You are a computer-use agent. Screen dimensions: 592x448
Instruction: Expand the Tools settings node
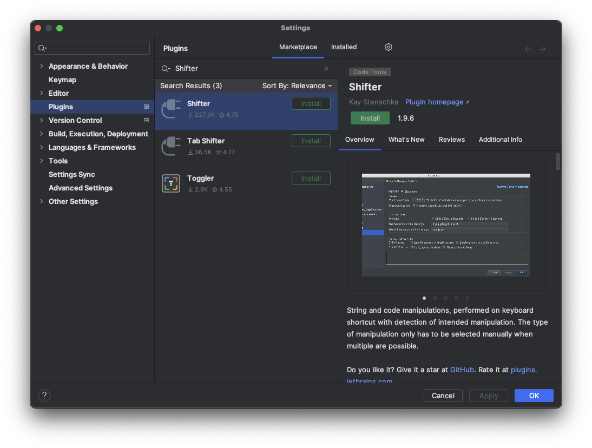click(42, 161)
